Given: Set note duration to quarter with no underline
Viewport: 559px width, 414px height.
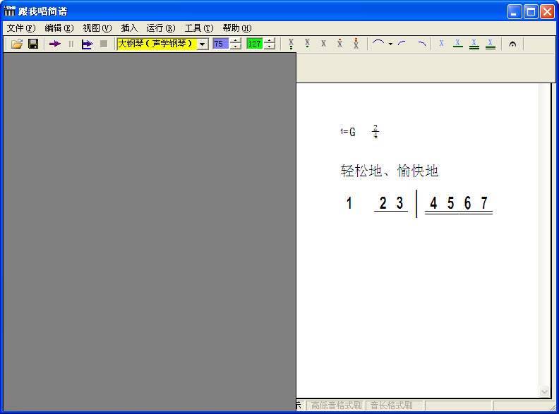Looking at the screenshot, I should coord(441,44).
